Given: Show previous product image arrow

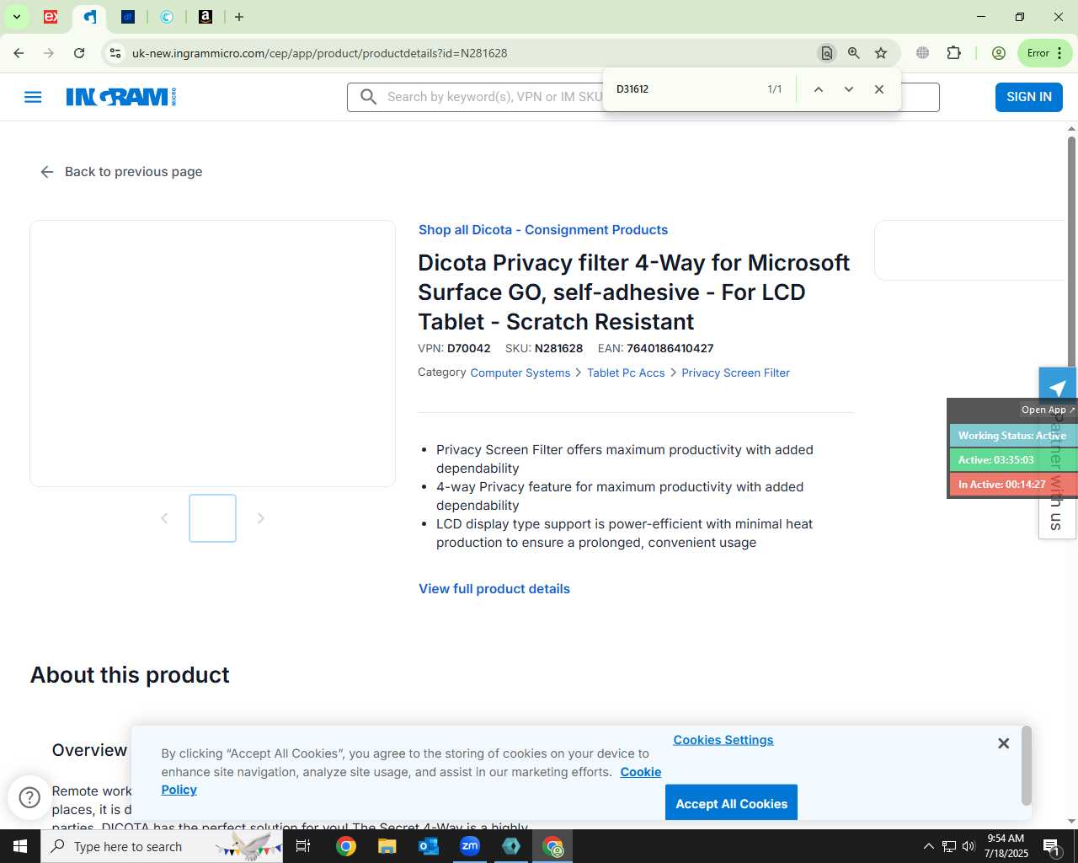Looking at the screenshot, I should click(164, 518).
